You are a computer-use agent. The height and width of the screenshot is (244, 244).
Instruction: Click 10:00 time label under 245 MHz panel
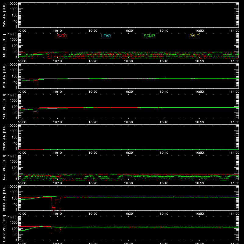[x=22, y=31]
